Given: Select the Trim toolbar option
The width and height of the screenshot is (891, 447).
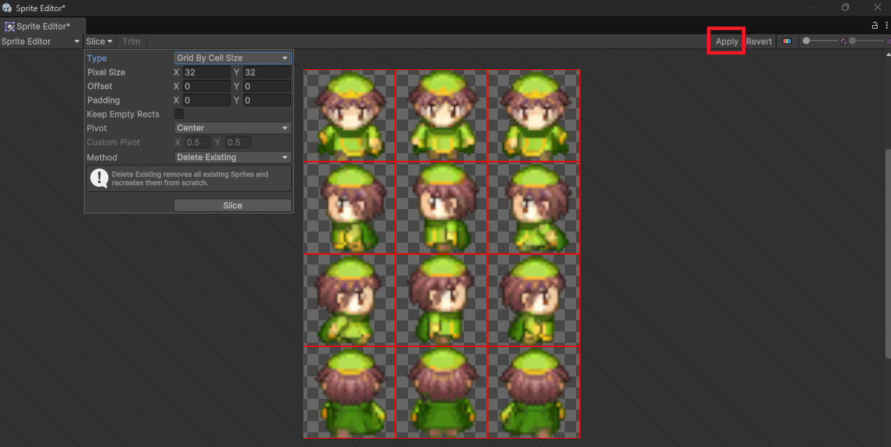Looking at the screenshot, I should (131, 41).
